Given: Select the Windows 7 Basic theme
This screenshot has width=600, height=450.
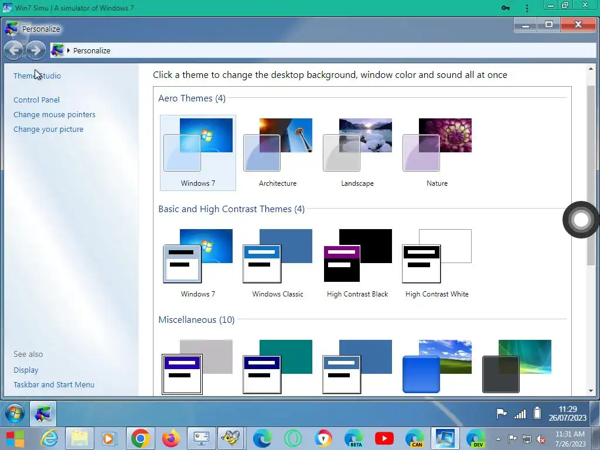Looking at the screenshot, I should (x=198, y=263).
